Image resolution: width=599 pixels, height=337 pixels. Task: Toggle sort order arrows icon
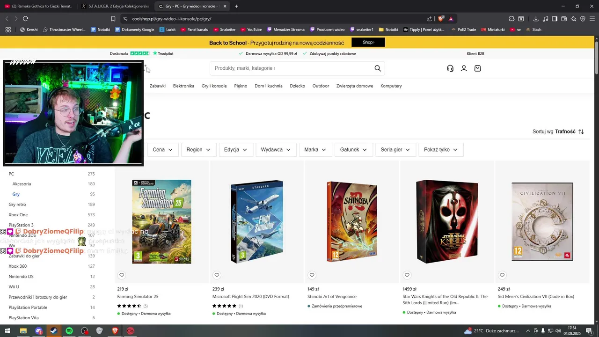(581, 132)
